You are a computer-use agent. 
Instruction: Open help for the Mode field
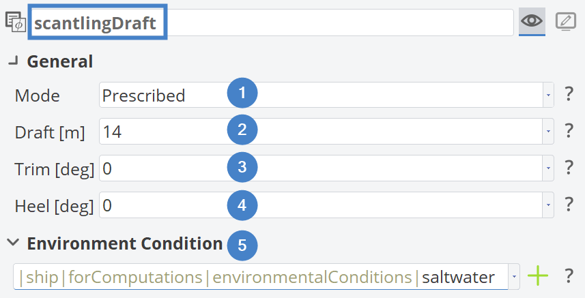(x=569, y=95)
